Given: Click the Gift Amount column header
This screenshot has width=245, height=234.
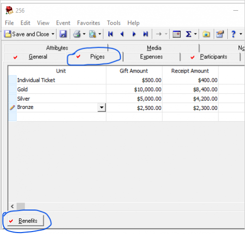Looking at the screenshot, I should tap(134, 71).
